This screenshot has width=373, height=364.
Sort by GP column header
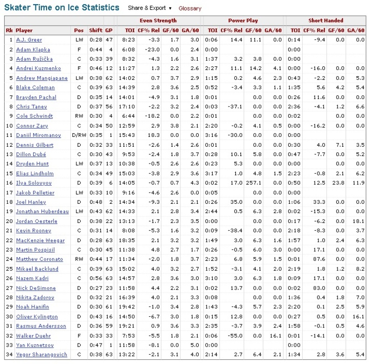coord(109,30)
